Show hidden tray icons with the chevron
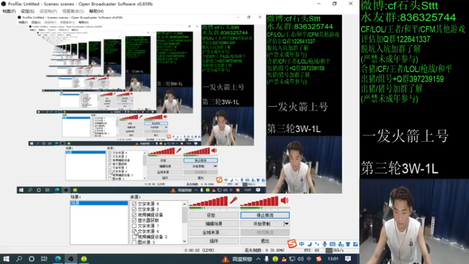469x264 pixels. [259, 259]
